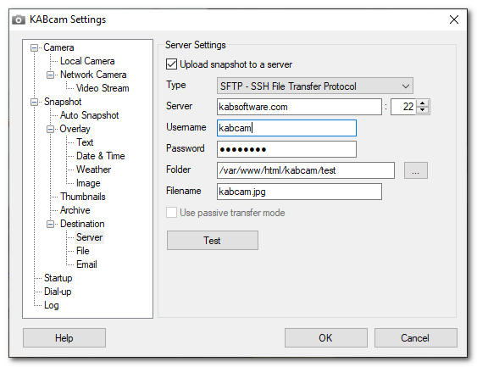Collapse the Camera tree node
This screenshot has width=477, height=367.
tap(35, 47)
